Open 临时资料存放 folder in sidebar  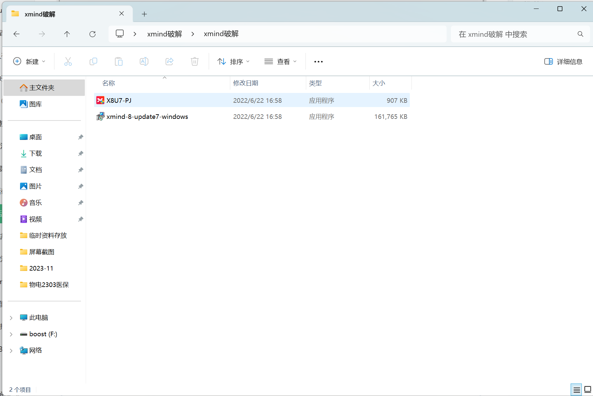pyautogui.click(x=44, y=235)
